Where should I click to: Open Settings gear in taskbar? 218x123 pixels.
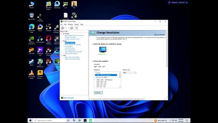tap(79, 120)
